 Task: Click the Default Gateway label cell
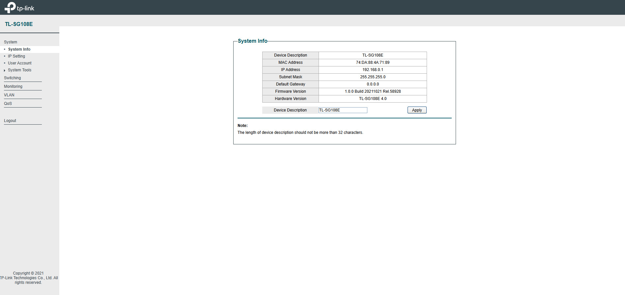(291, 84)
